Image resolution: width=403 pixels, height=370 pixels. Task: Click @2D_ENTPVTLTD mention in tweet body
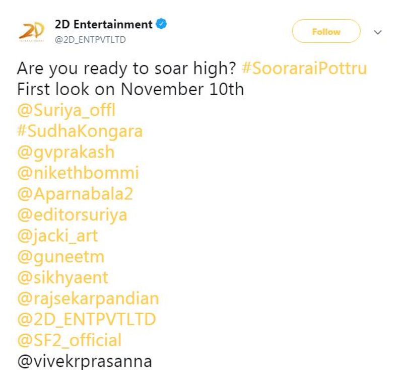click(86, 320)
